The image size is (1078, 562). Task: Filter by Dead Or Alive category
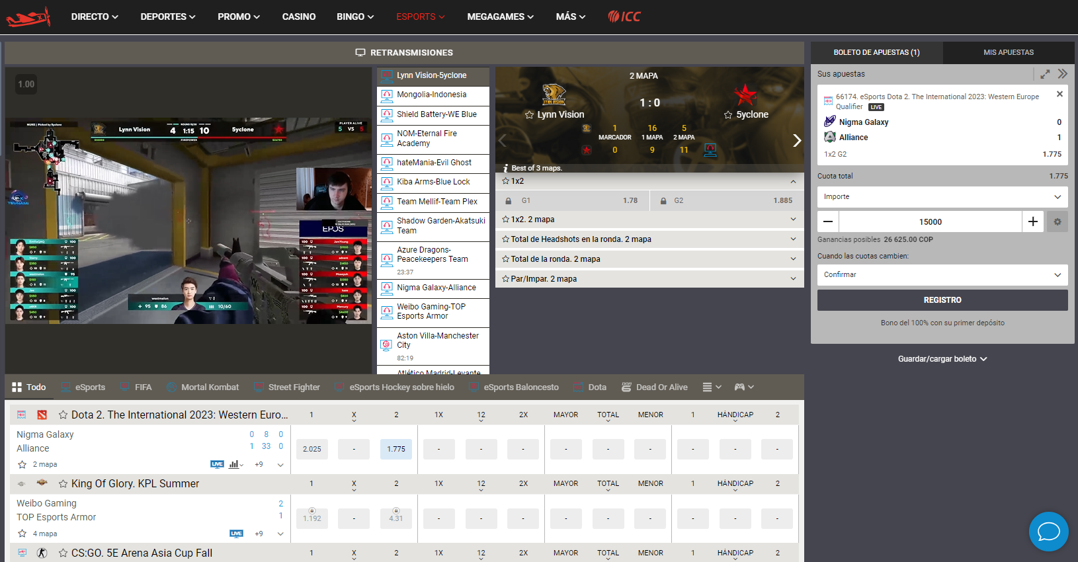[x=655, y=387]
